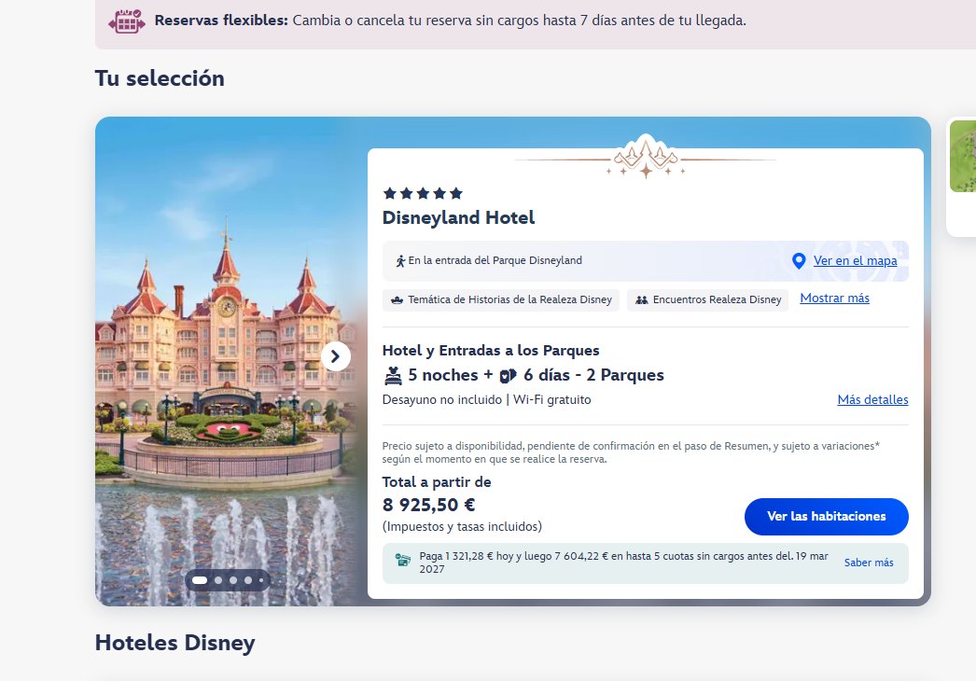Click the walking person icon
This screenshot has width=976, height=681.
pos(400,261)
